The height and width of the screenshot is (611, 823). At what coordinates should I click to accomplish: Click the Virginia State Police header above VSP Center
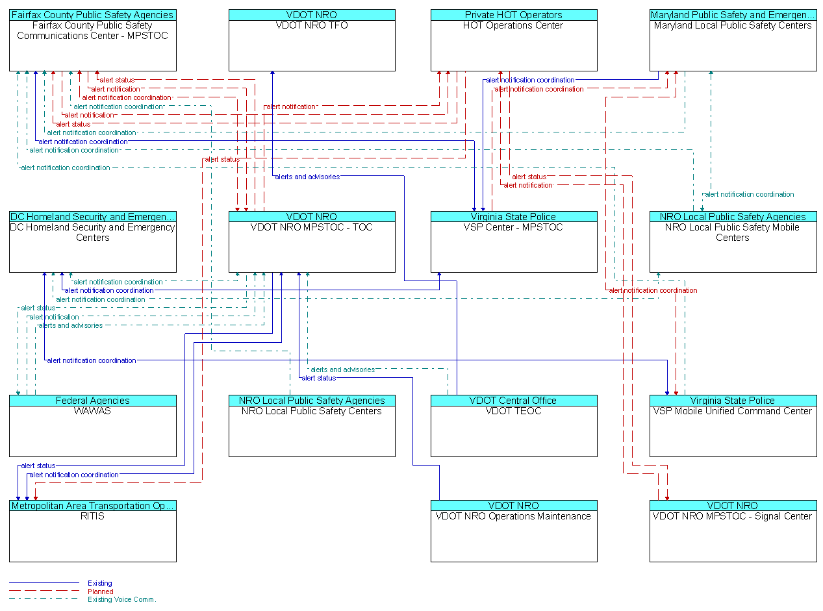pyautogui.click(x=514, y=217)
